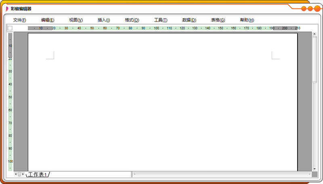Open the 帮助(H) menu
323x184 pixels.
click(247, 20)
